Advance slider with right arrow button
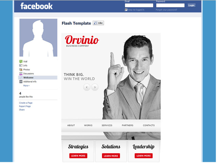Screen dimensions: 217x163 tap(95, 87)
